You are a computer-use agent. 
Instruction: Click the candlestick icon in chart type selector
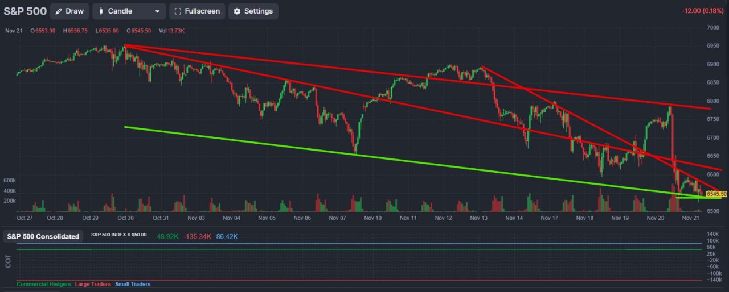click(x=101, y=11)
